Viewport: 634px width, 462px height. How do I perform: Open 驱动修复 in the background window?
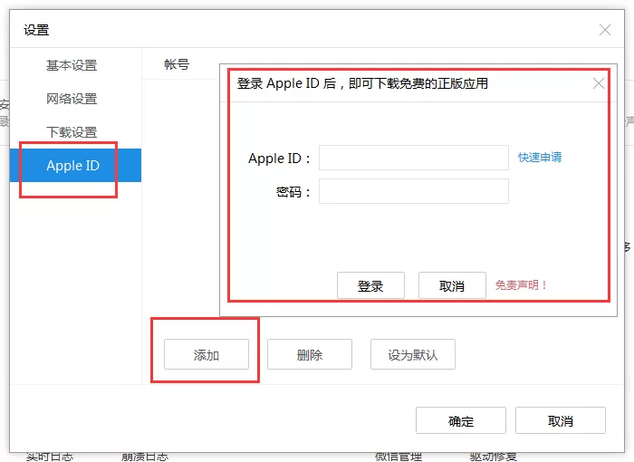[494, 457]
